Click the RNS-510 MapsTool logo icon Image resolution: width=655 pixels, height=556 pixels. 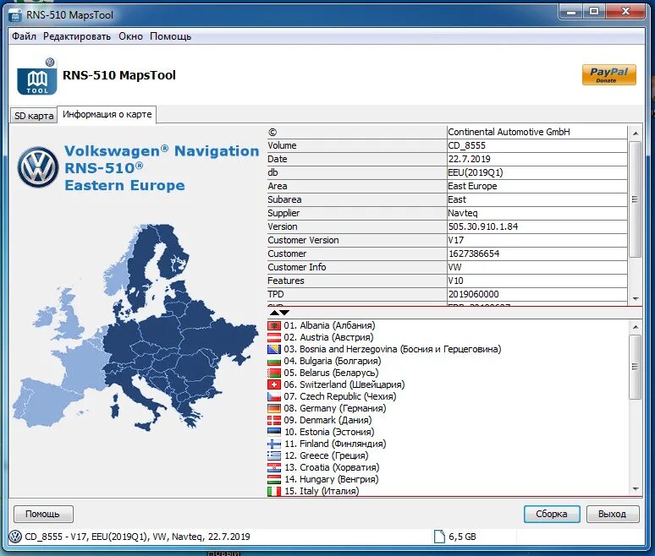tap(37, 77)
